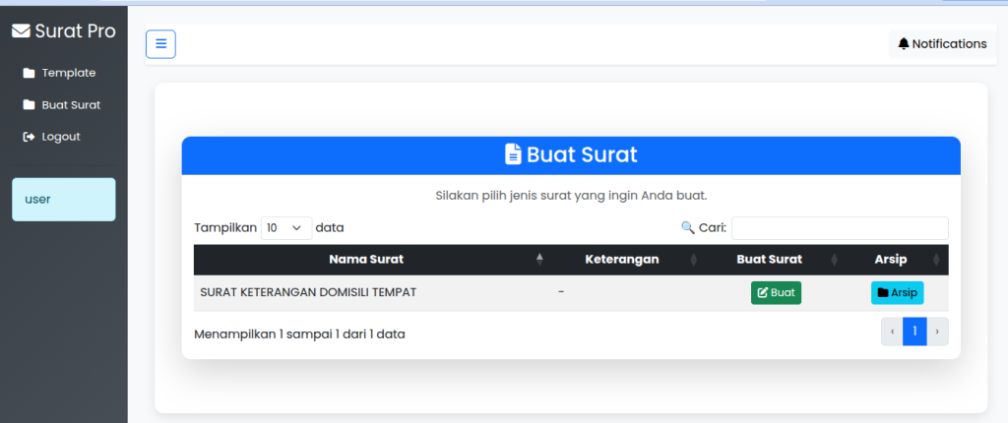Image resolution: width=1008 pixels, height=423 pixels.
Task: Go to previous page in pagination
Action: 892,332
